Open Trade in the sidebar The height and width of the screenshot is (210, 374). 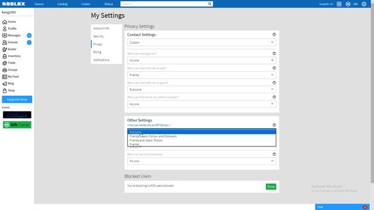[x=9, y=63]
